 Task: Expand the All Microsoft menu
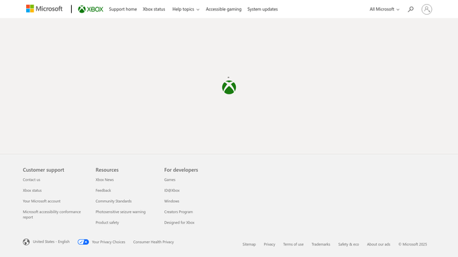(384, 9)
